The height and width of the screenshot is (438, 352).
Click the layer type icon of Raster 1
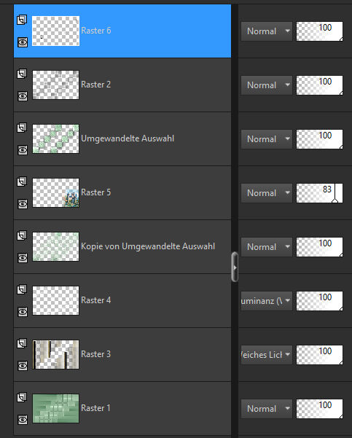[22, 397]
